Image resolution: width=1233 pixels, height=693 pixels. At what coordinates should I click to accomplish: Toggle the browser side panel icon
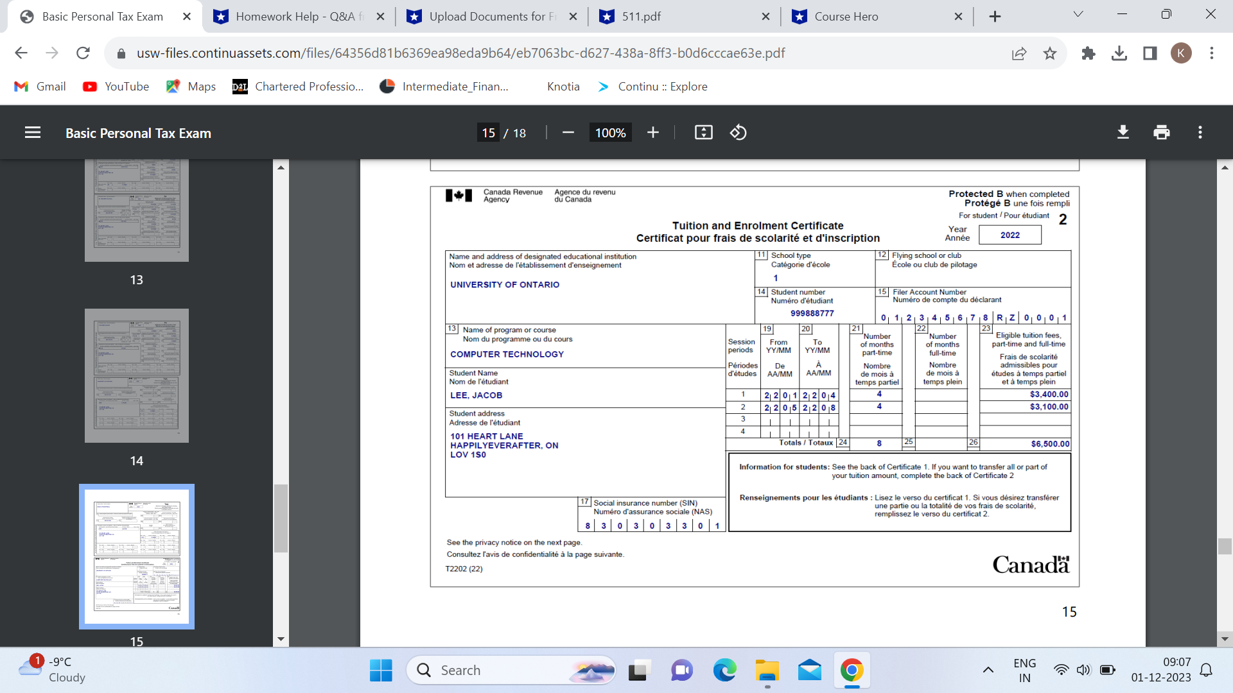1150,53
